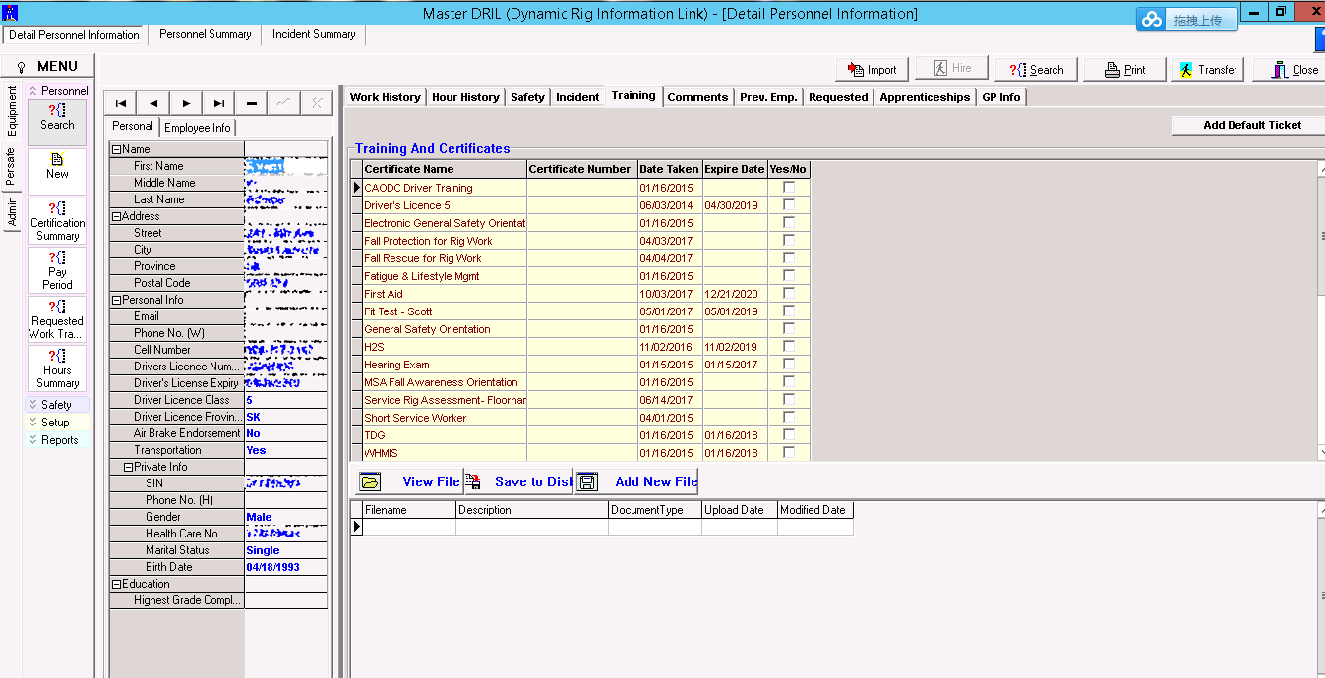
Task: Toggle checkbox for Fit Test - Scott
Action: (788, 311)
